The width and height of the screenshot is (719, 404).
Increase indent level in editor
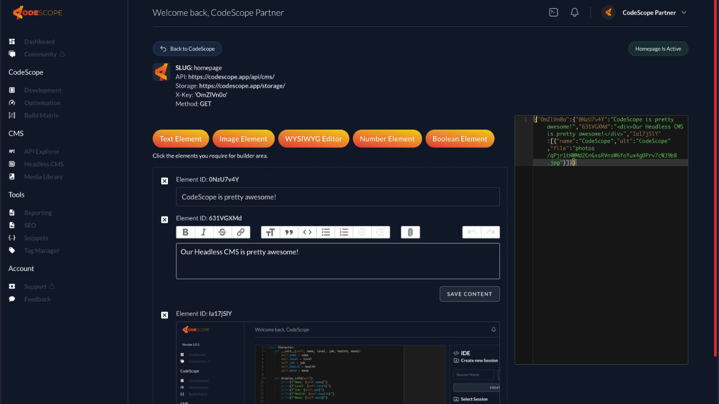(380, 232)
